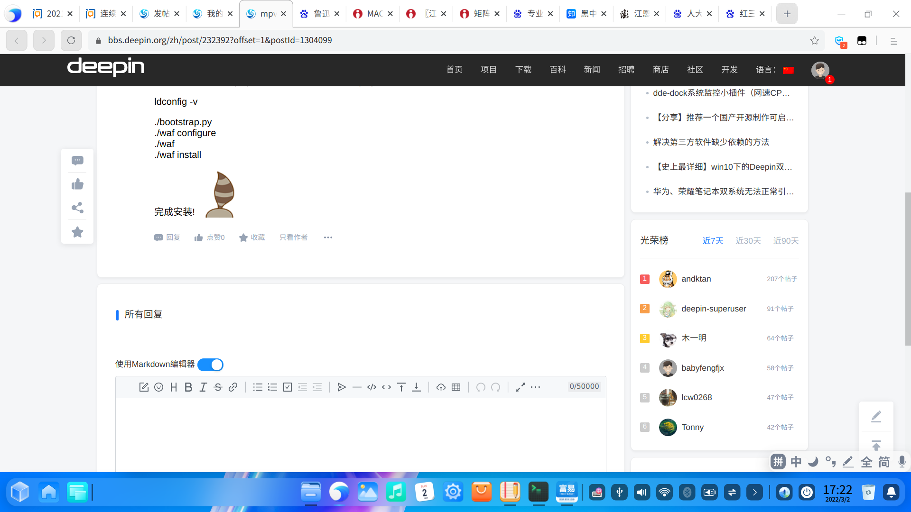The image size is (911, 512).
Task: Insert a link using the editor toolbar
Action: click(x=233, y=387)
